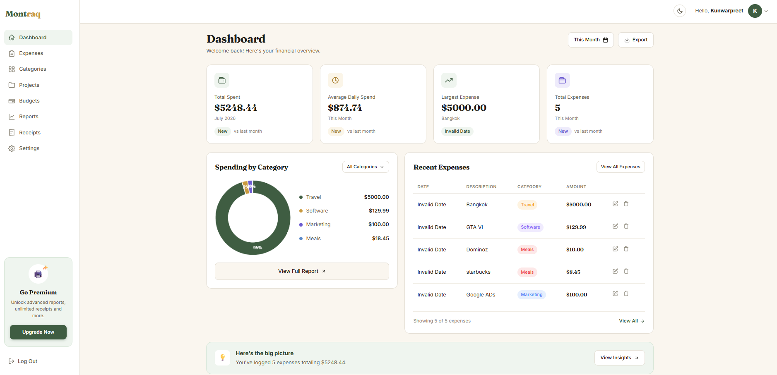Delete the Dominoz expense
The height and width of the screenshot is (375, 777).
click(x=626, y=249)
